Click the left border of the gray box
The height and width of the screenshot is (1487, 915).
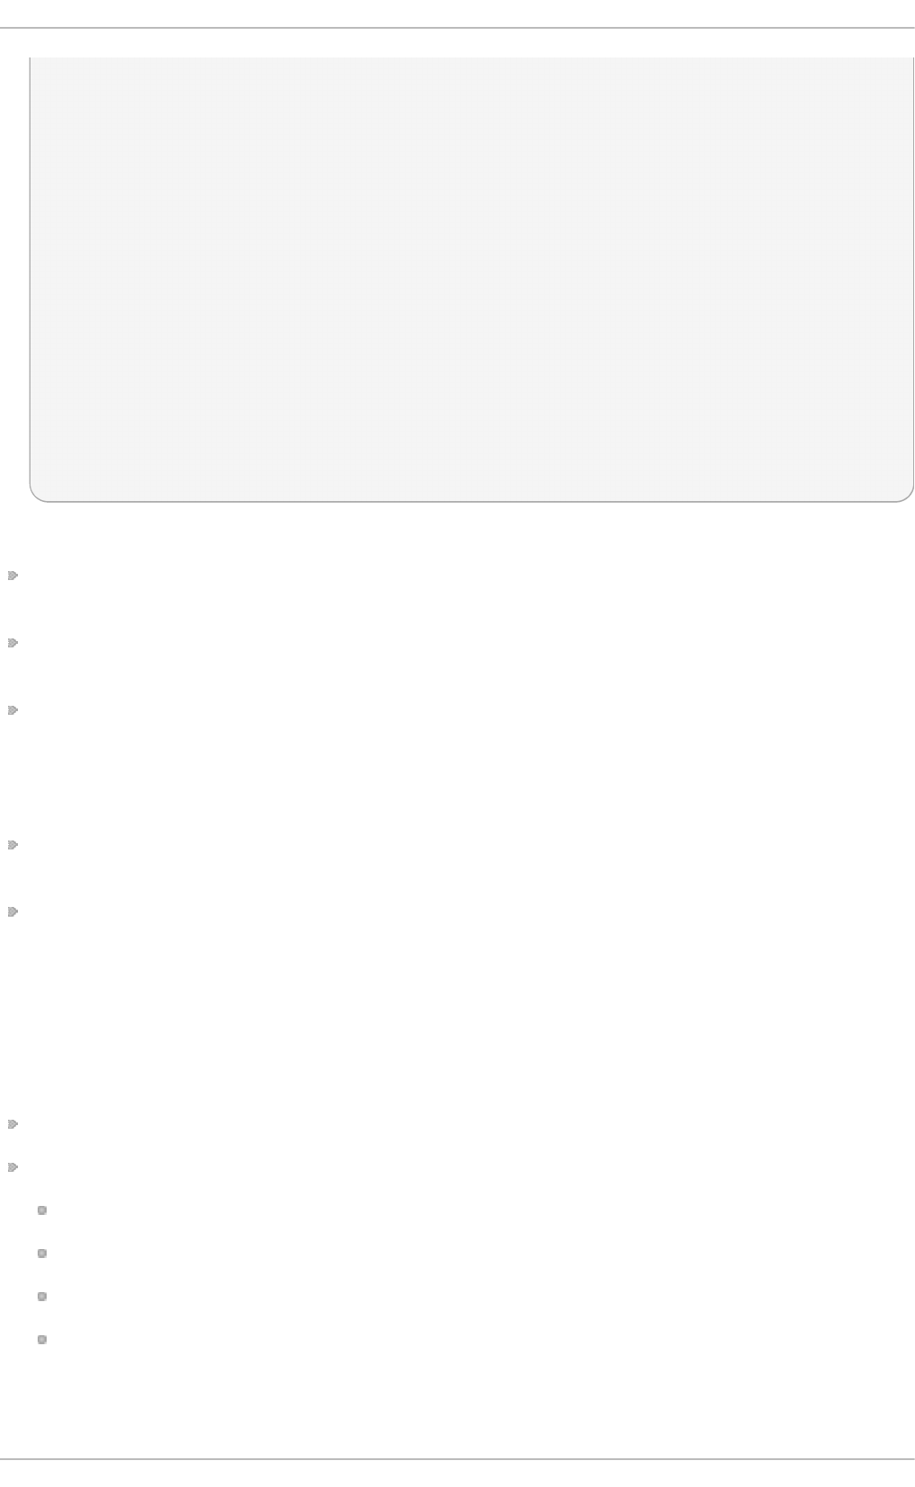30,271
